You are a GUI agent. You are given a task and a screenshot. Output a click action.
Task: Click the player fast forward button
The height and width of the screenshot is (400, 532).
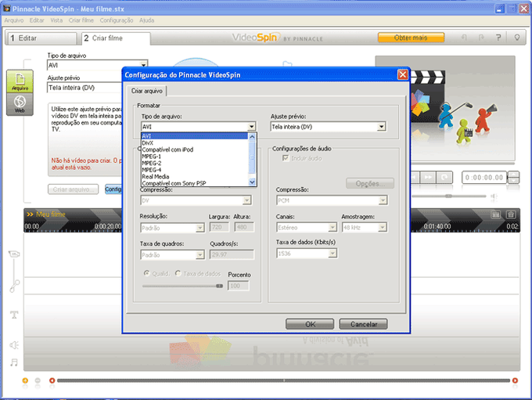(x=429, y=177)
